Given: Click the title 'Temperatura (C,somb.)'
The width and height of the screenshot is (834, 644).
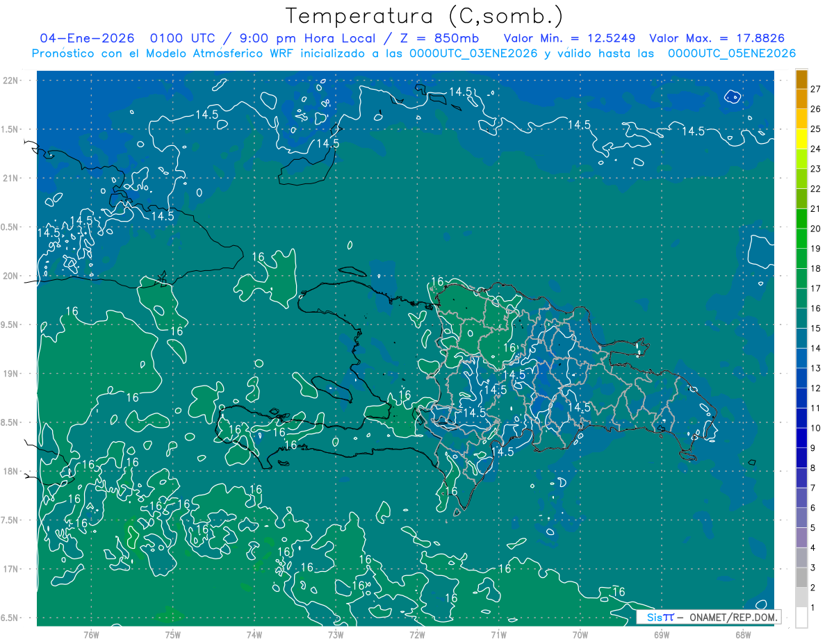Looking at the screenshot, I should tap(424, 15).
